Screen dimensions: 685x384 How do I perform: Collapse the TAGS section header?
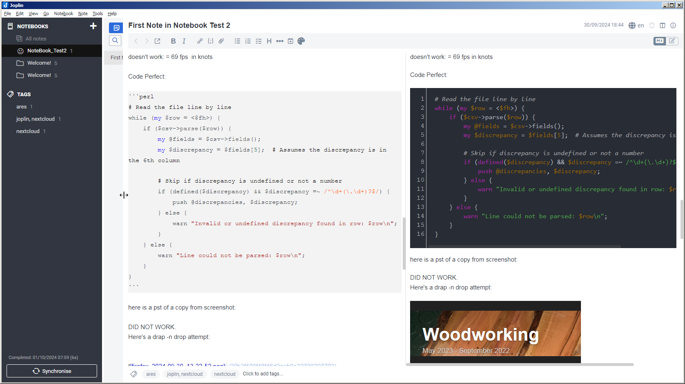(24, 94)
